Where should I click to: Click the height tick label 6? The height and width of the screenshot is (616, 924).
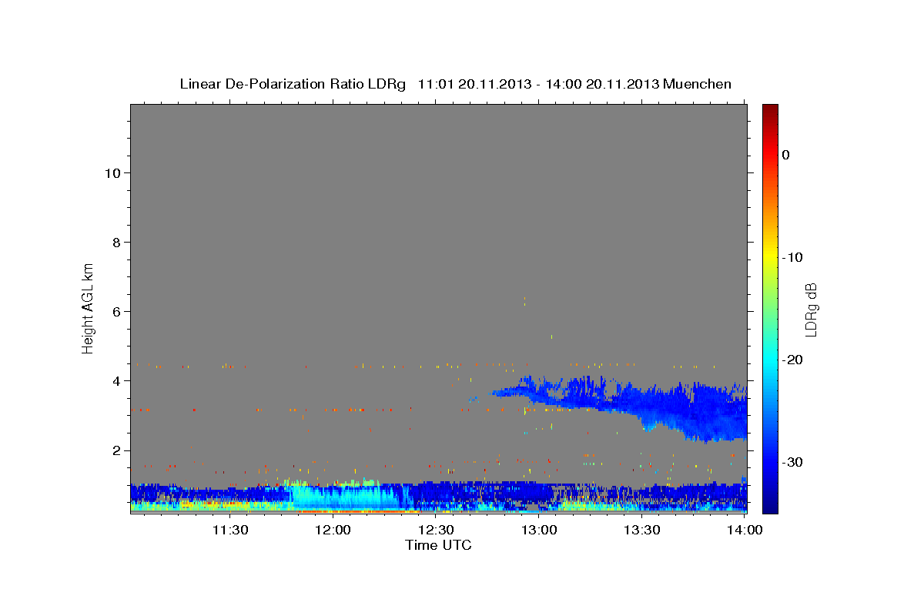pyautogui.click(x=115, y=311)
